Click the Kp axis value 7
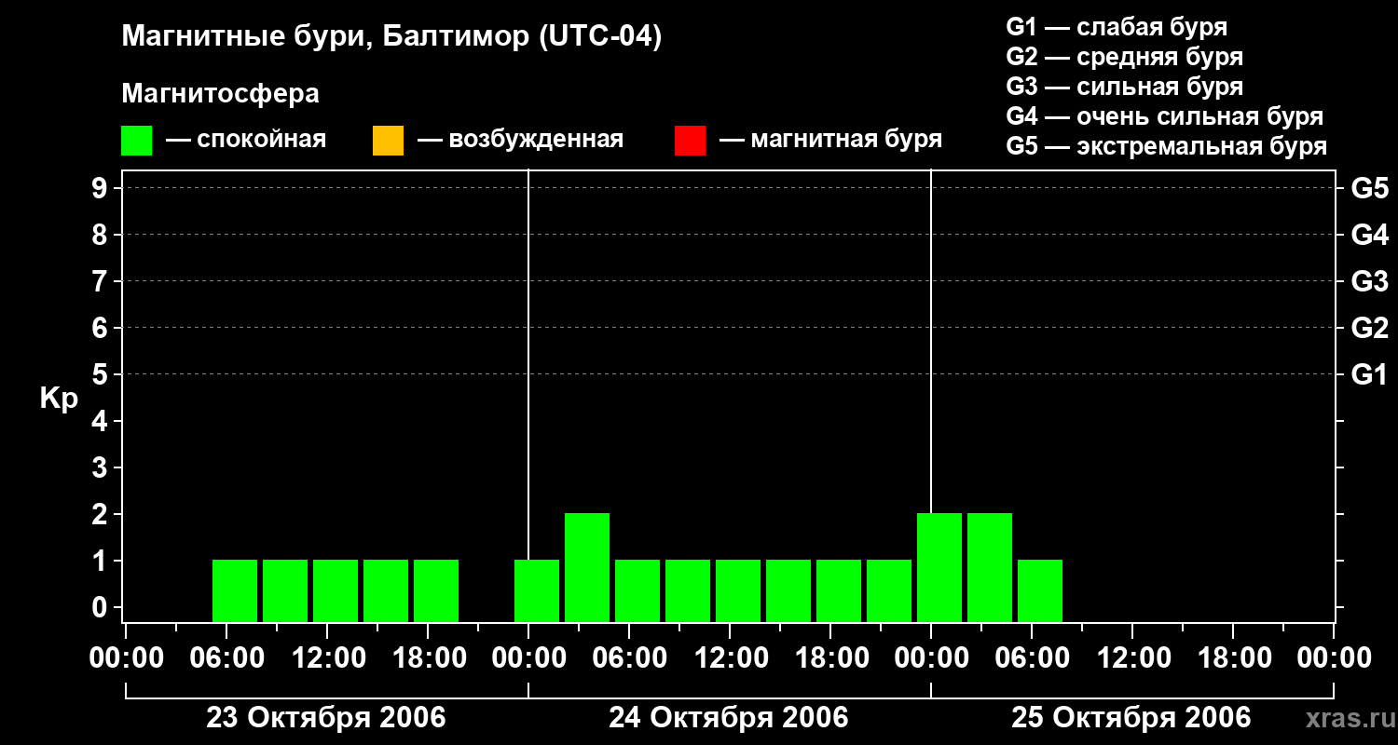Image resolution: width=1398 pixels, height=745 pixels. pyautogui.click(x=102, y=281)
